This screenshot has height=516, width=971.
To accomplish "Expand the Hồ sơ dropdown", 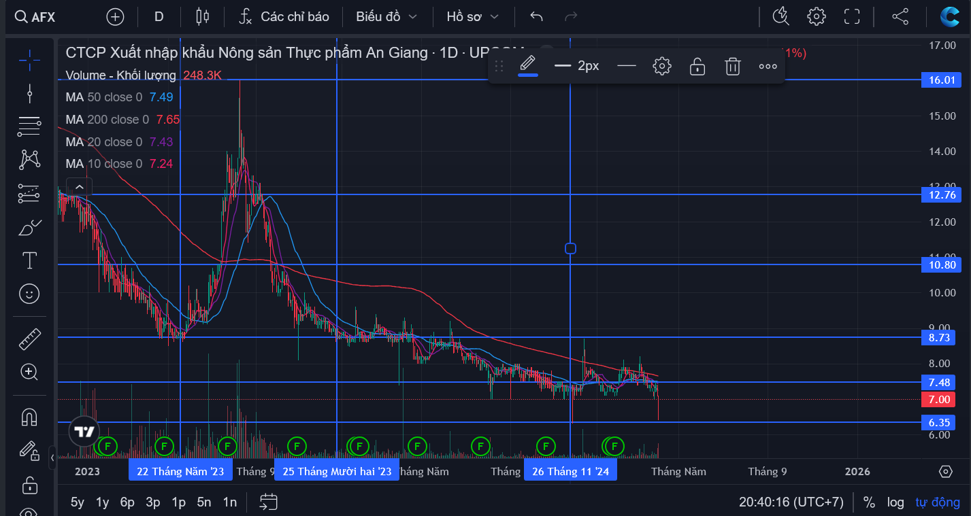I will pos(472,17).
